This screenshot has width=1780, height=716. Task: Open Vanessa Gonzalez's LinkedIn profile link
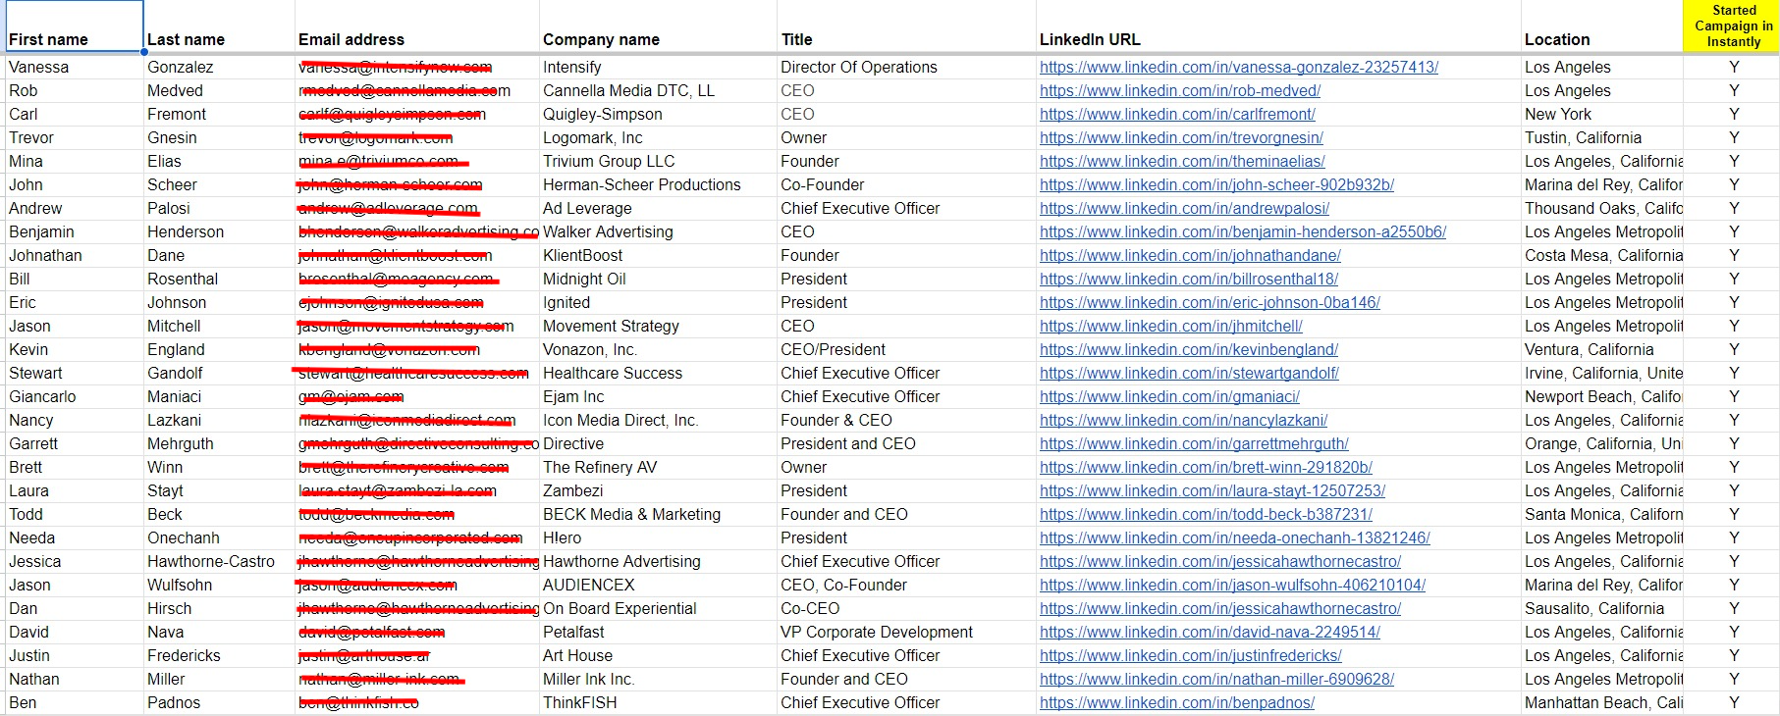tap(1238, 67)
